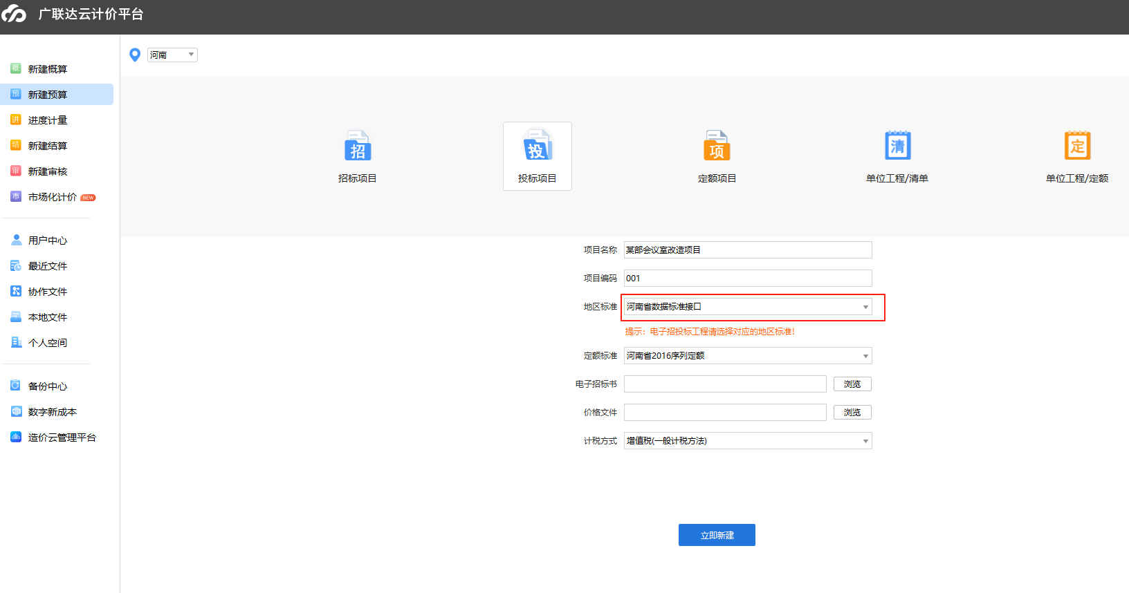The image size is (1129, 593).
Task: Select the 单位工程/清单 icon
Action: pyautogui.click(x=897, y=145)
